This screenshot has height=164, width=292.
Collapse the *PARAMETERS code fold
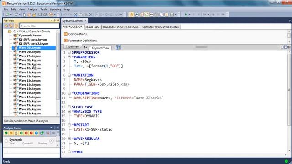tap(69, 57)
